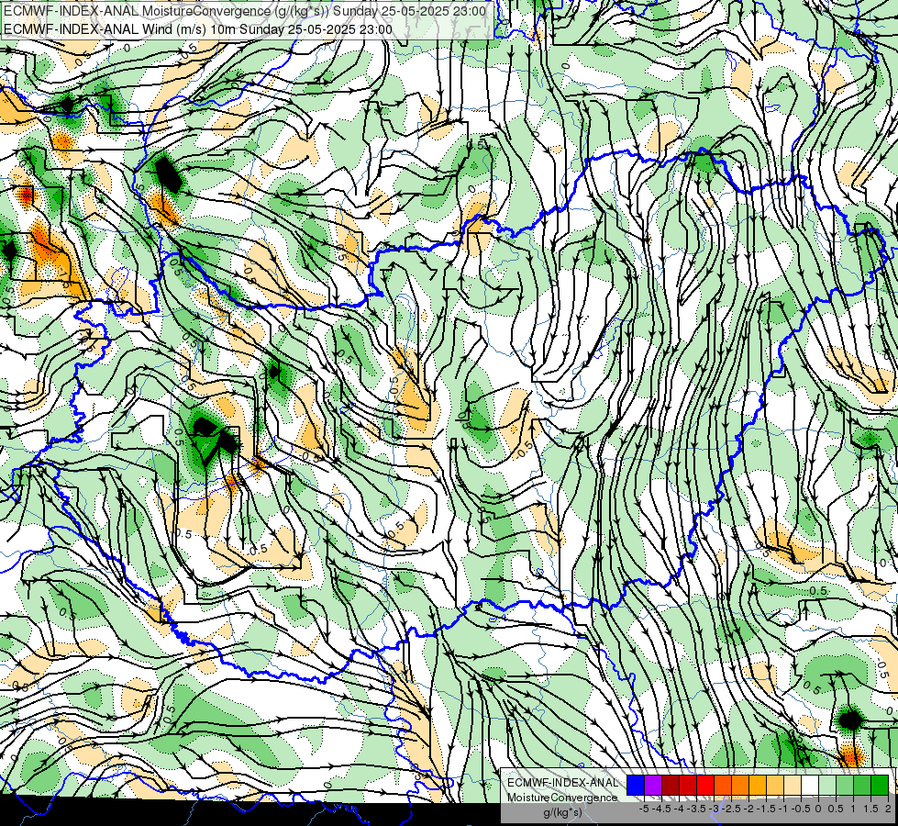This screenshot has height=826, width=898.
Task: Click the '-3' legend tick value
Action: (x=715, y=809)
